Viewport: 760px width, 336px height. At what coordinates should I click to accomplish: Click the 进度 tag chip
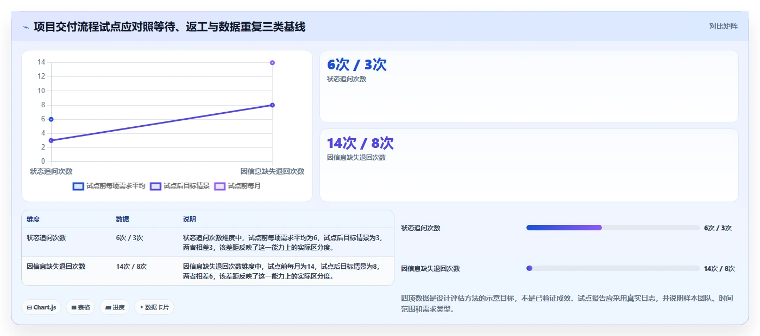pos(115,307)
